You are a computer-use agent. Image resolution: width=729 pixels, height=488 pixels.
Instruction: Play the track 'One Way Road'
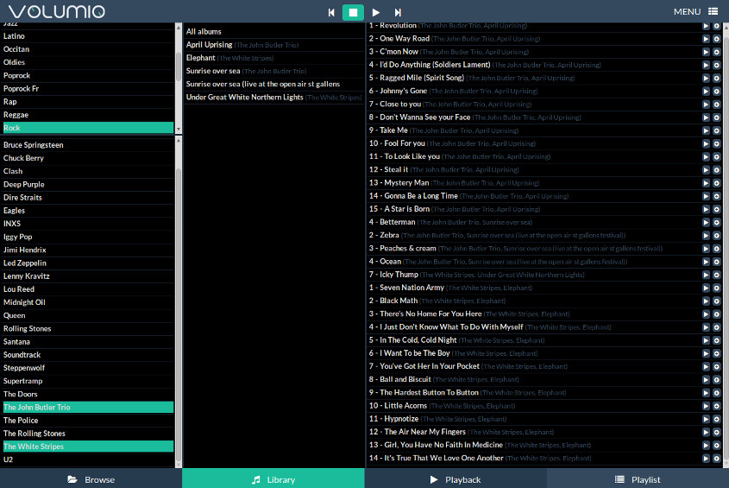706,39
